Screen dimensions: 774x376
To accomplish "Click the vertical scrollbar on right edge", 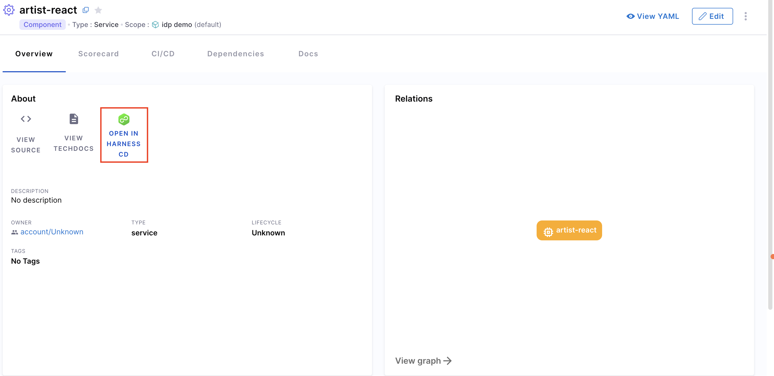I will [770, 150].
